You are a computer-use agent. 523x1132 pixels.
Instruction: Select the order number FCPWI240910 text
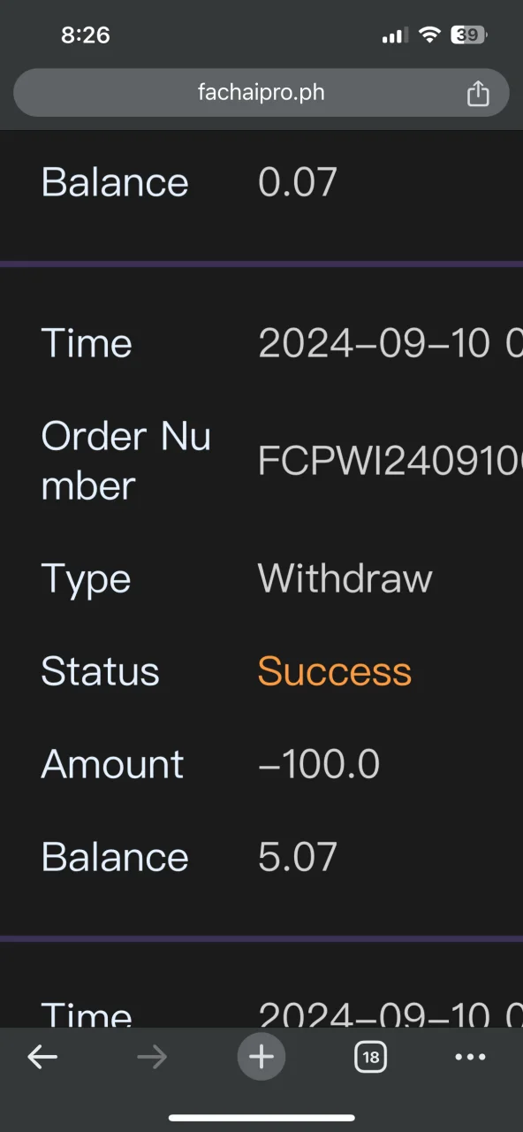click(390, 461)
